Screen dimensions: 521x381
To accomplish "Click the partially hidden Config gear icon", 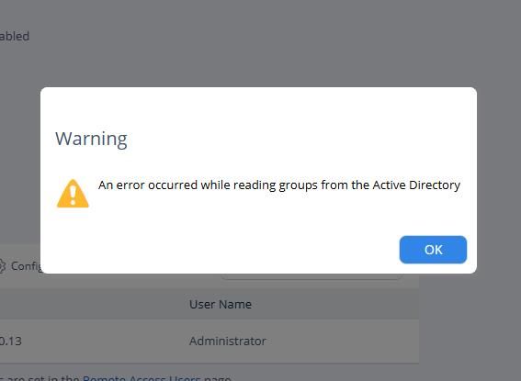I will (2, 266).
